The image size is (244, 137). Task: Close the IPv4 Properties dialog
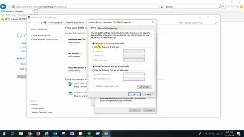(153, 22)
